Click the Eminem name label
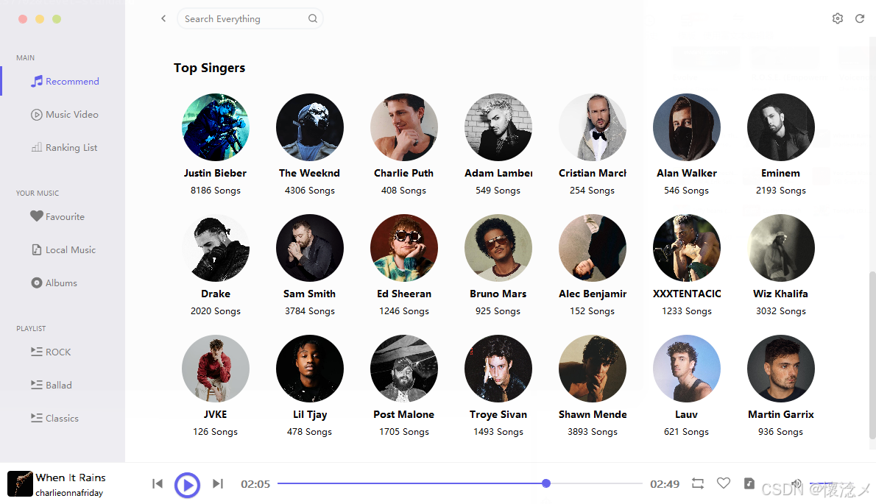Image resolution: width=876 pixels, height=504 pixels. click(780, 173)
